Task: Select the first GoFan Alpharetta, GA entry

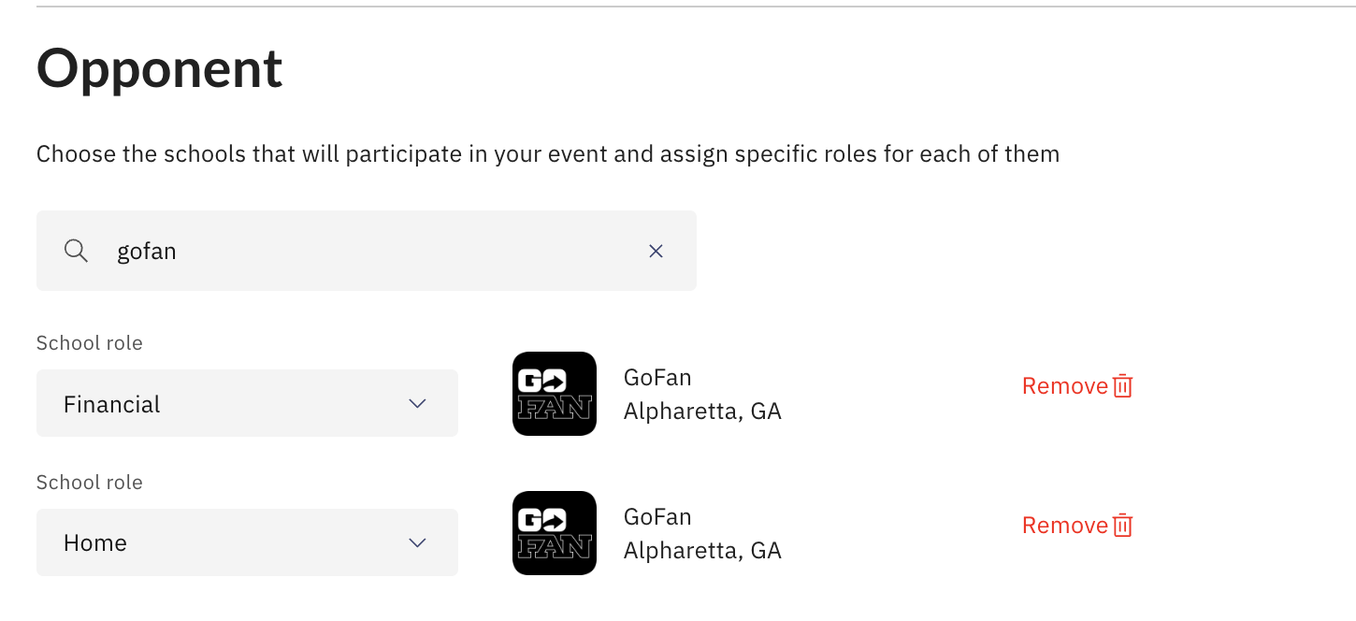Action: pyautogui.click(x=702, y=393)
